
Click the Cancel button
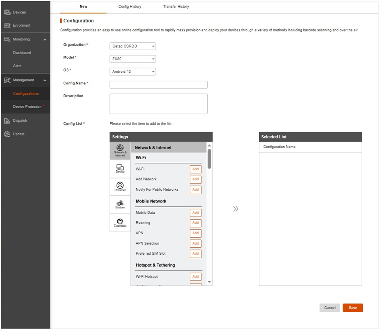(x=329, y=308)
